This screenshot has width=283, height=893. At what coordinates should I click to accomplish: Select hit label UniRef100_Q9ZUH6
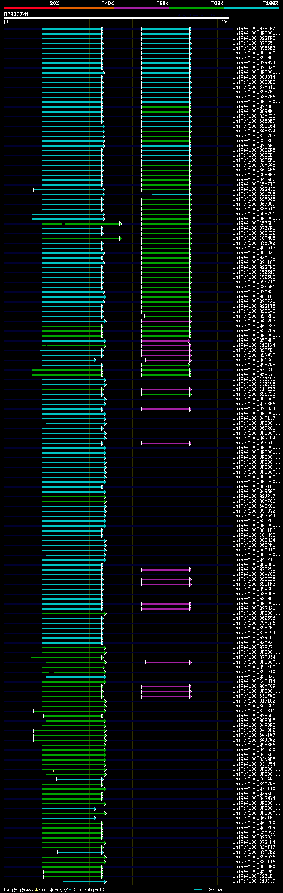point(254,107)
